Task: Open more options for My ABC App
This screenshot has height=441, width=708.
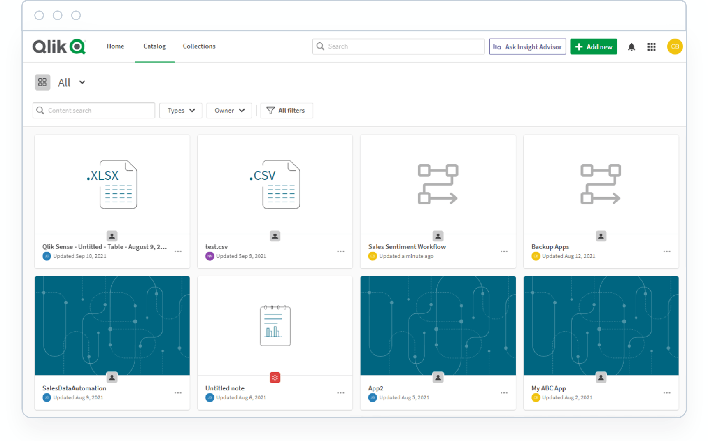Action: (x=666, y=393)
